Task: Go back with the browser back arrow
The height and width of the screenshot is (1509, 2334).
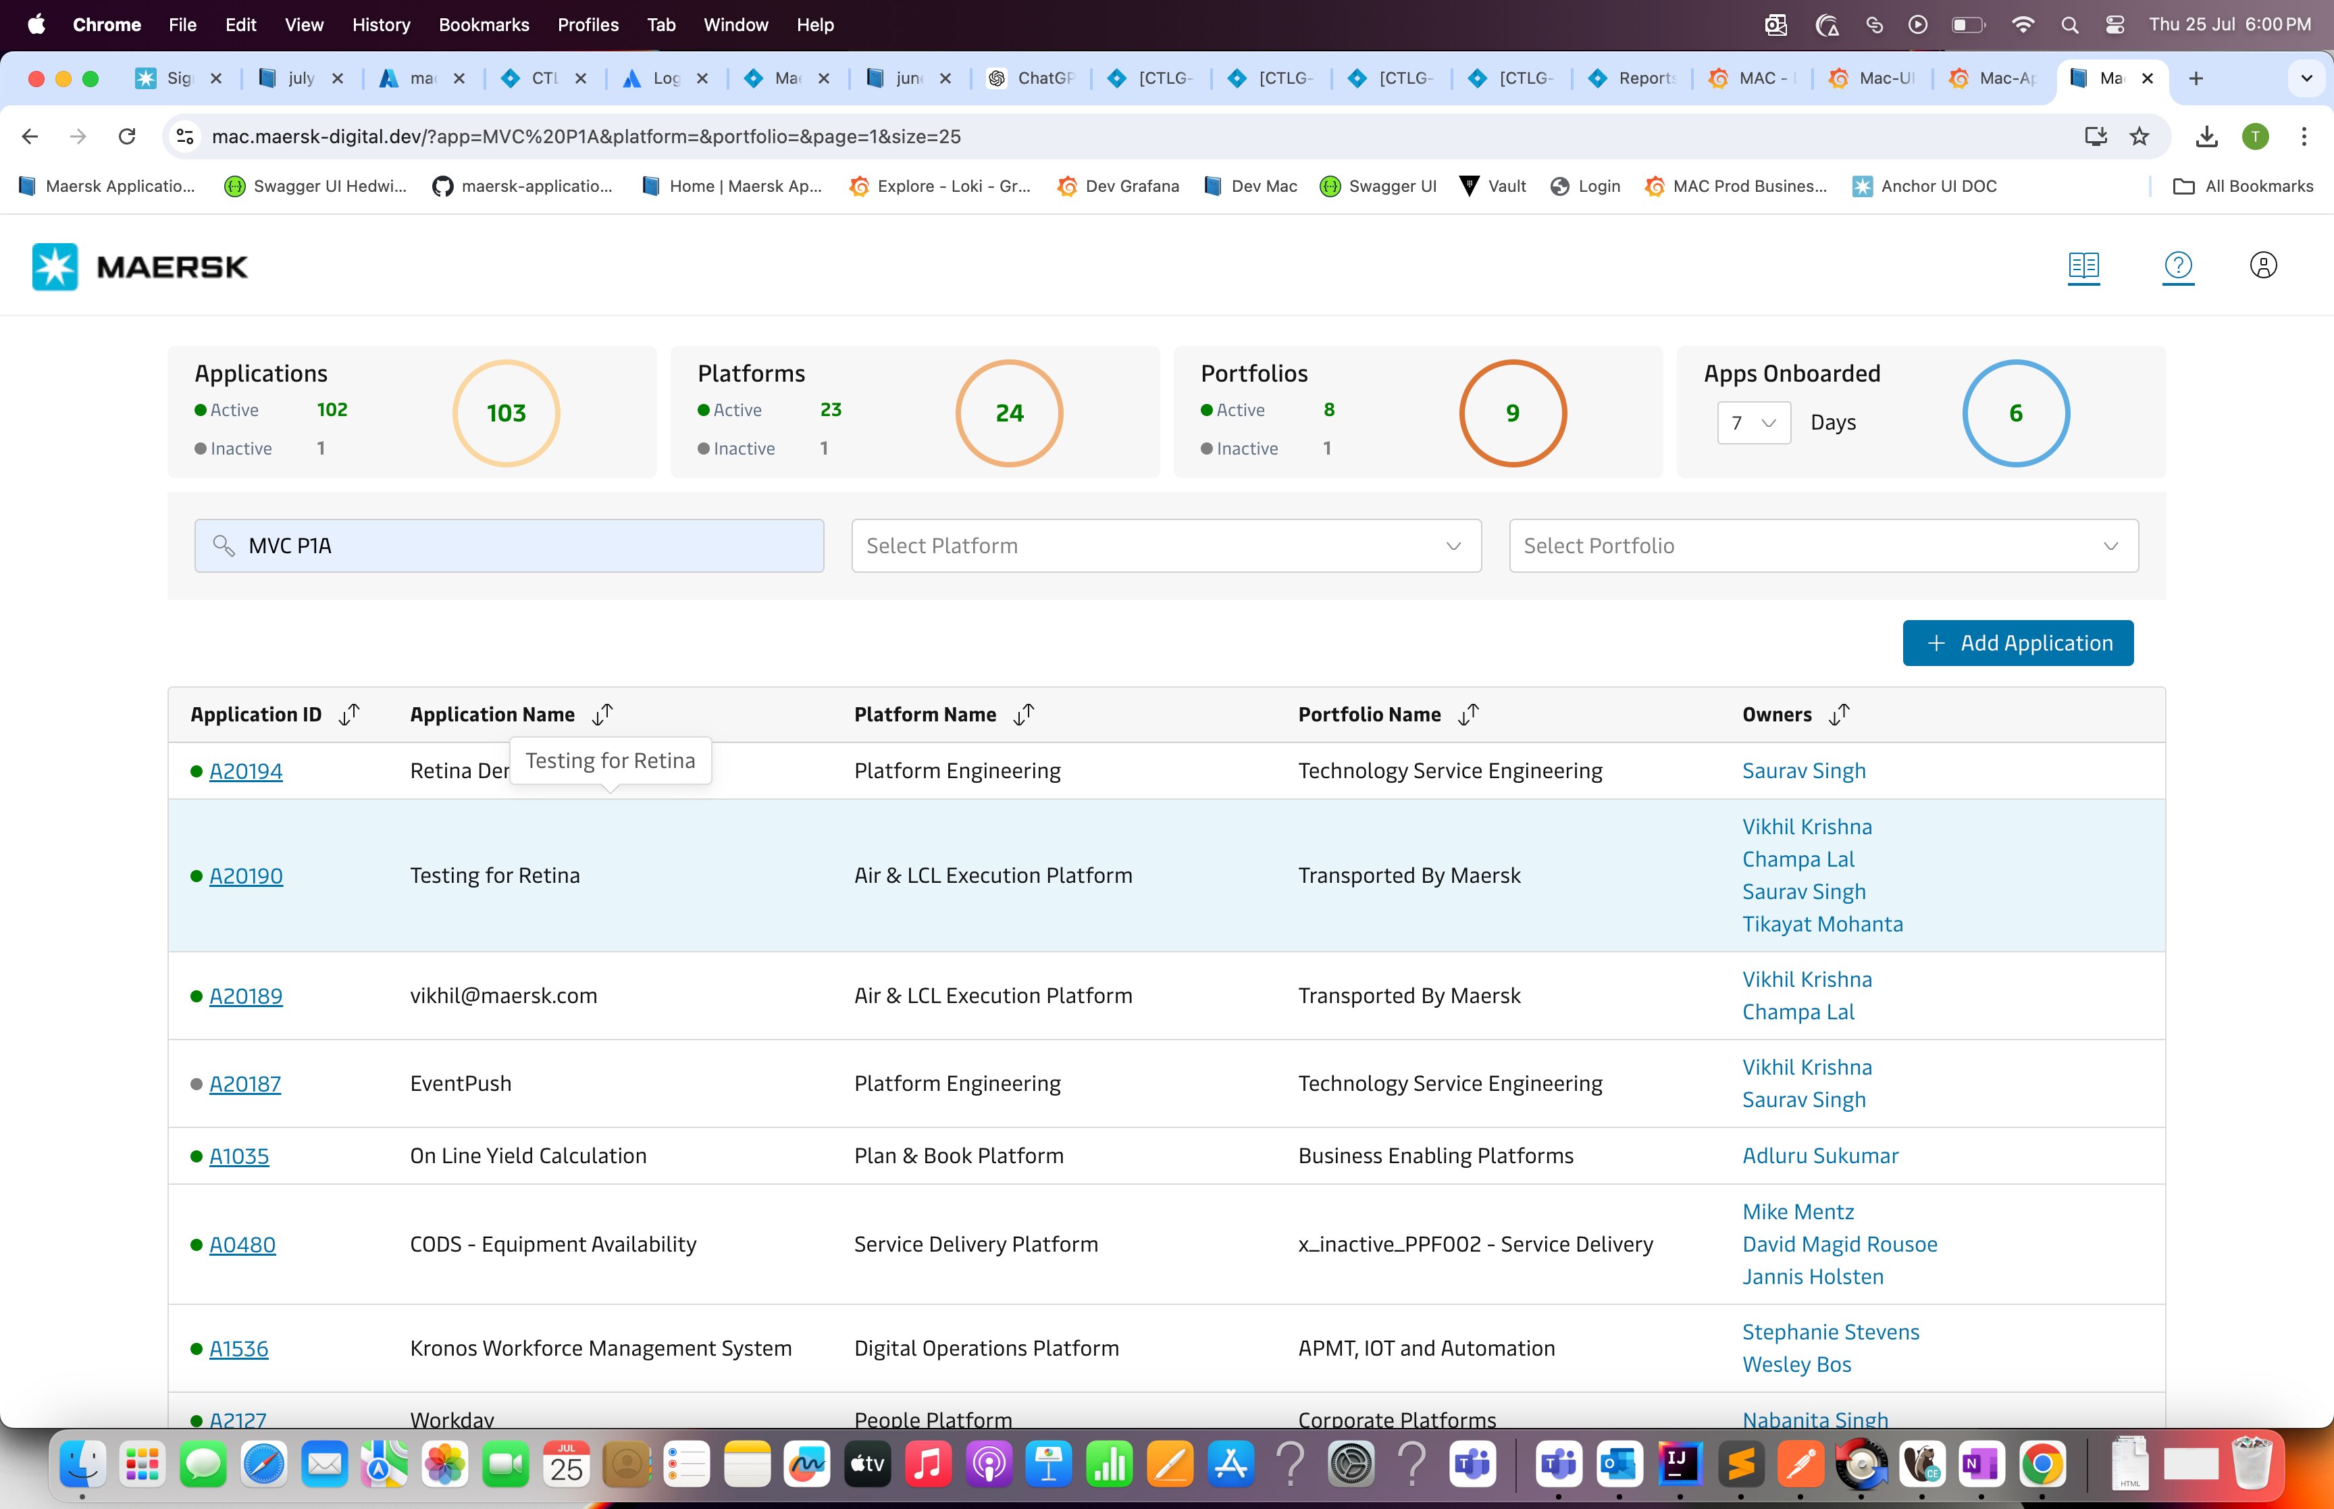Action: pyautogui.click(x=30, y=136)
